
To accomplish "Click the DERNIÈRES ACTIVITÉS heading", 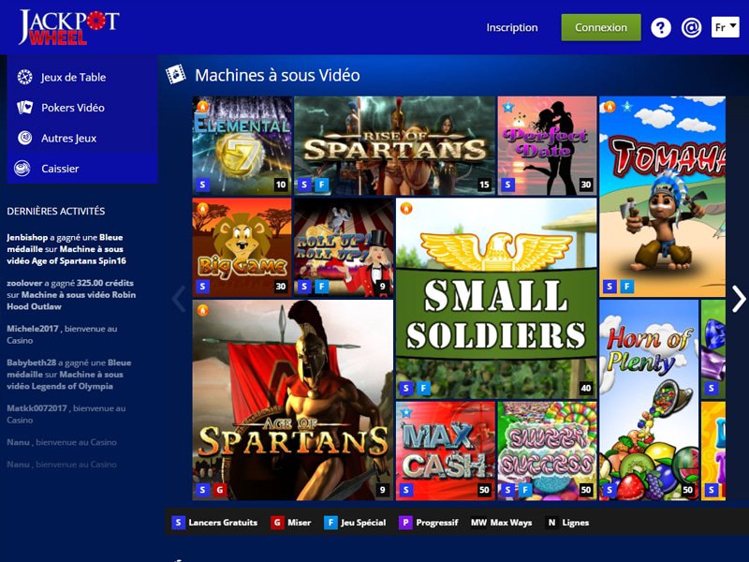I will pos(56,211).
